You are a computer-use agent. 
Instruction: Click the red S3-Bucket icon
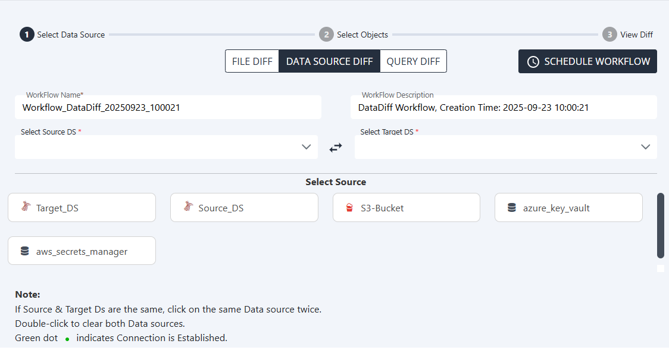pyautogui.click(x=350, y=208)
